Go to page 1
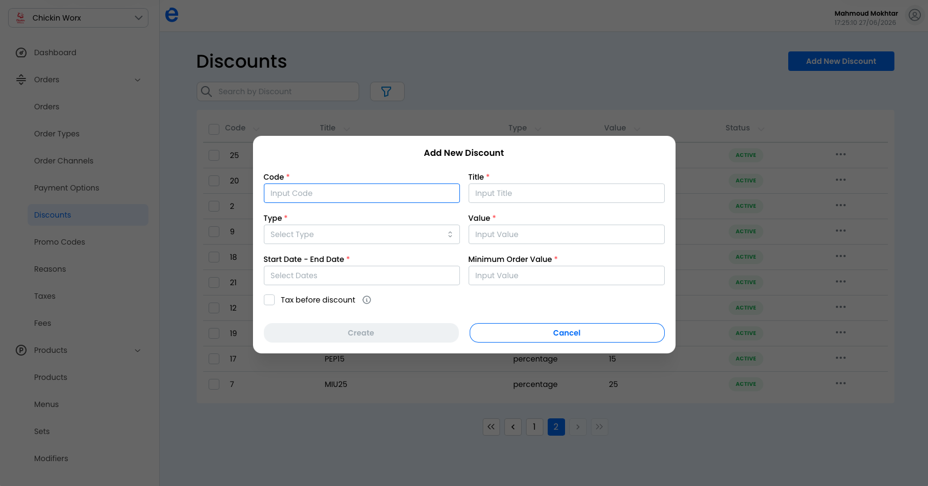 pos(535,427)
